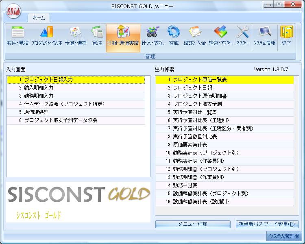Open the 案件・見積 management icon
The height and width of the screenshot is (244, 305).
[17, 36]
